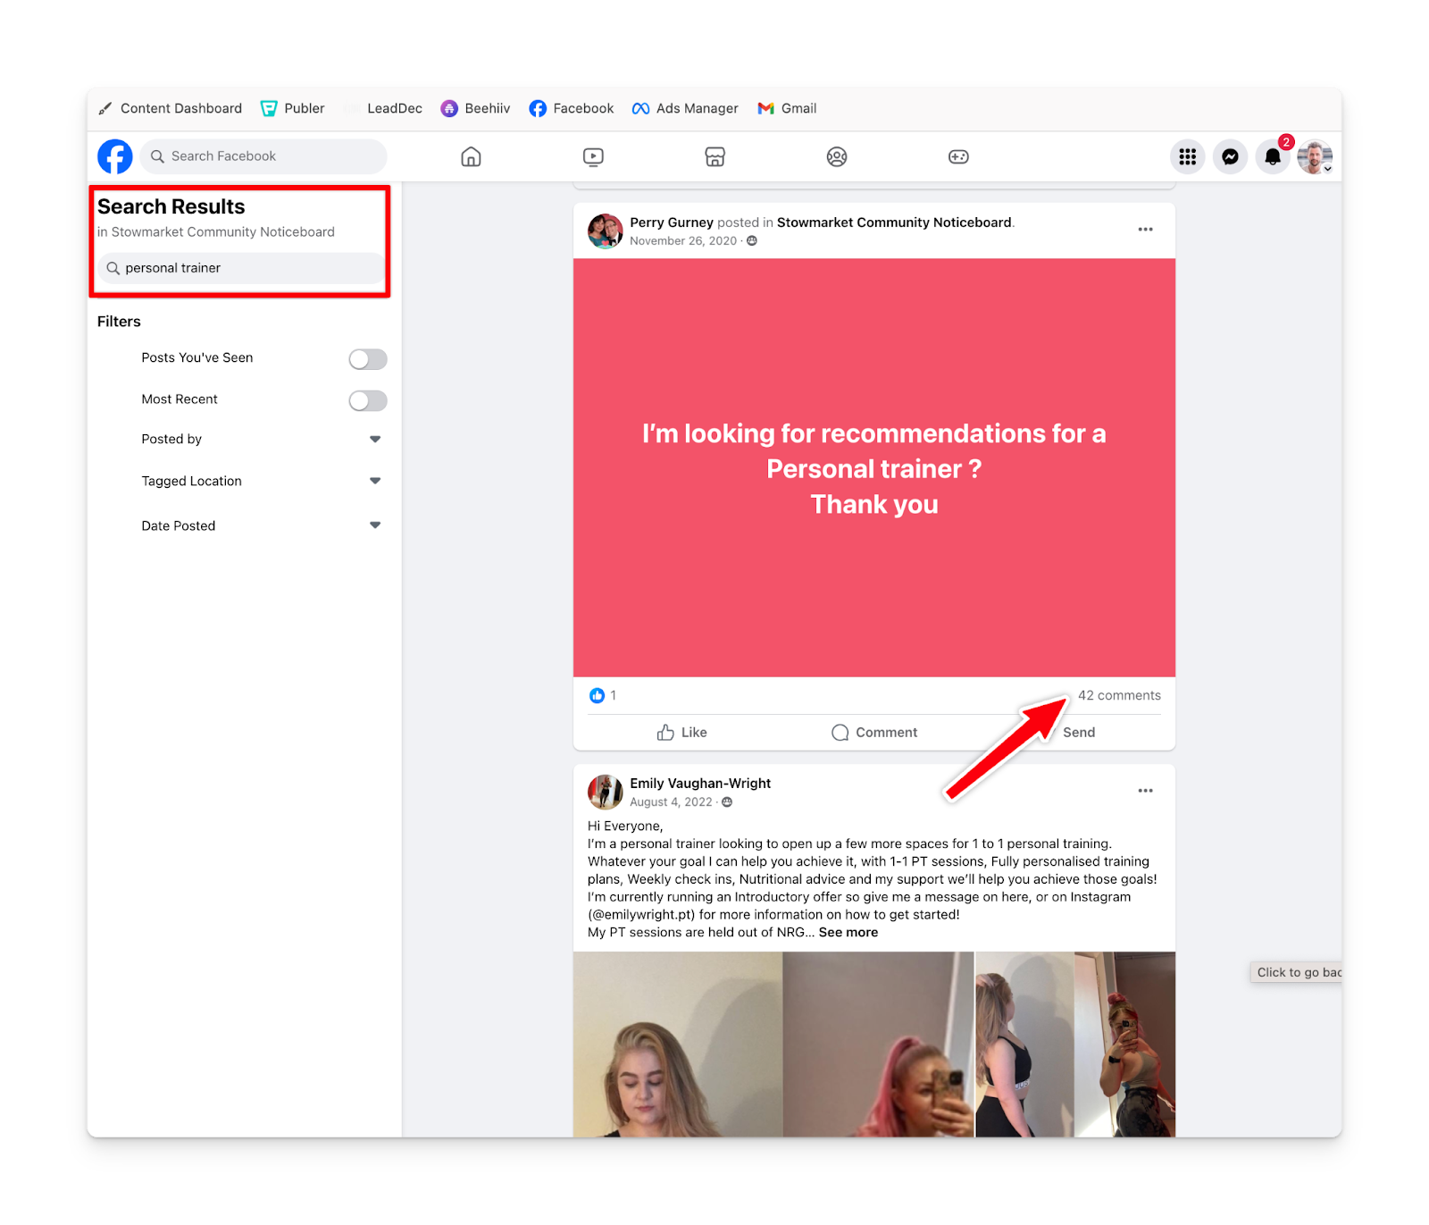Open Emily's rightmost gym selfie photo
1429x1225 pixels.
1125,1045
